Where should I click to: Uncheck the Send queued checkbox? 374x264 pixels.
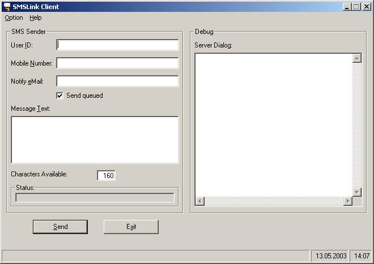pos(59,96)
